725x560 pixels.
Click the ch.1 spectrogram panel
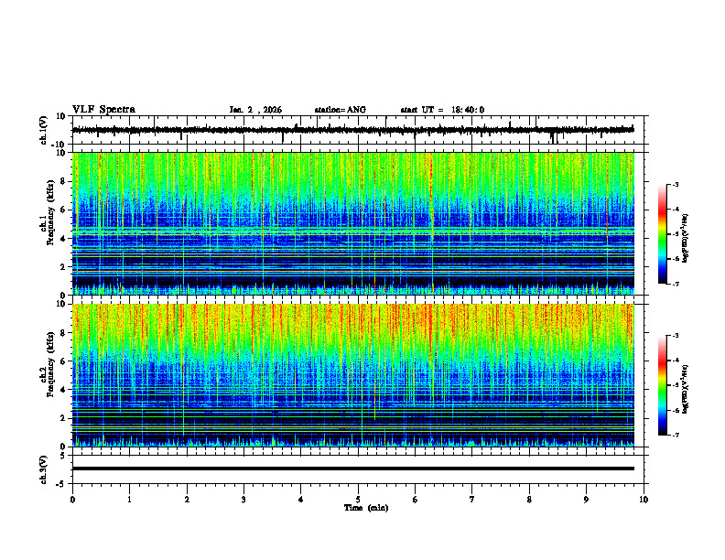point(353,223)
